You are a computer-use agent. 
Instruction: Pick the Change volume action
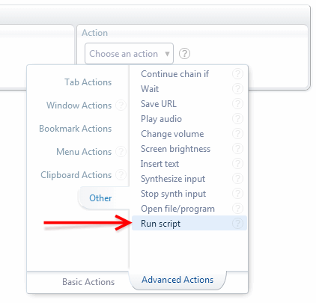click(x=189, y=134)
